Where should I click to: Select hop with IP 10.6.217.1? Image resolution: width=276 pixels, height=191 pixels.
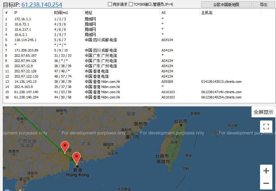(139, 29)
